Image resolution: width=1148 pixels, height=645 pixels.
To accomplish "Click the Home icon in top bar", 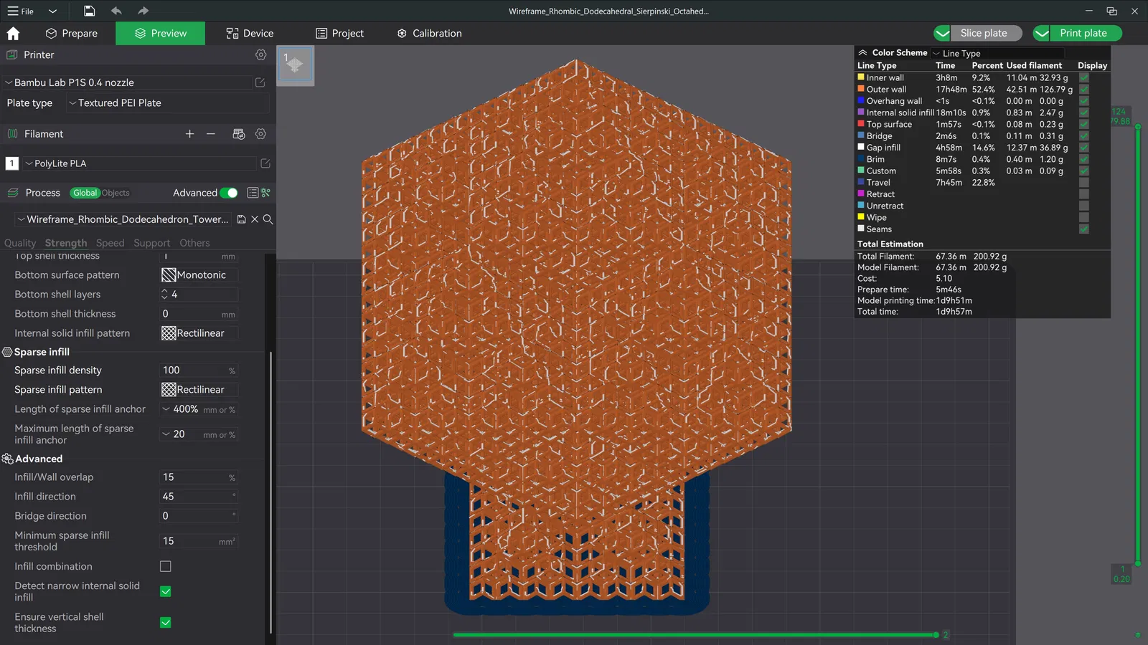I will (13, 34).
